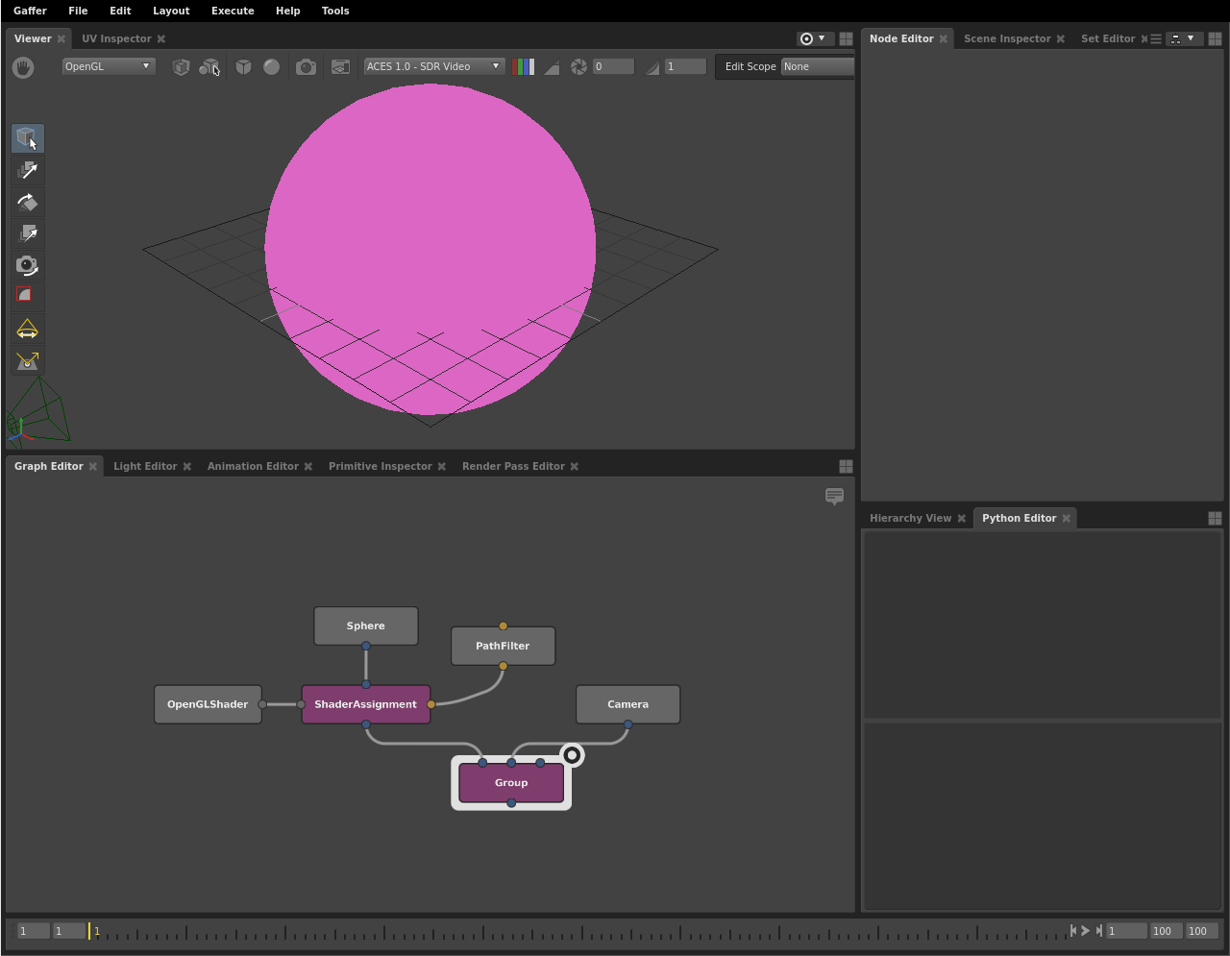Select the Crop Window tool
1230x956 pixels.
pos(27,296)
